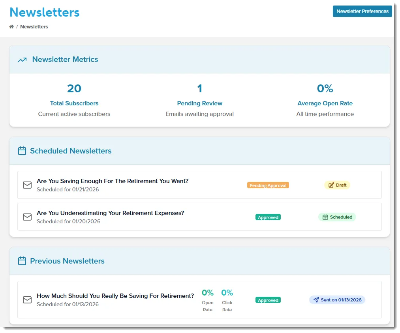
Task: Select the 20 Total Subscribers value
Action: pyautogui.click(x=74, y=88)
